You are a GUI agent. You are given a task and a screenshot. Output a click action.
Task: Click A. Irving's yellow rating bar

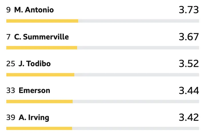[x=39, y=128]
